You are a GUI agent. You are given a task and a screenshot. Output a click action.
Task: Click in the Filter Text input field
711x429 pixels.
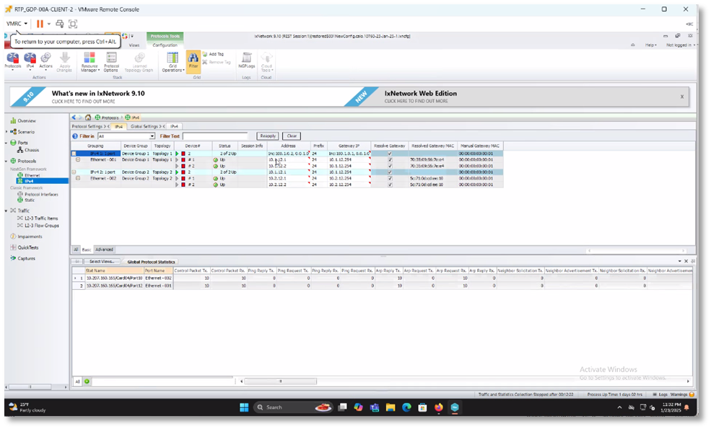pyautogui.click(x=215, y=136)
